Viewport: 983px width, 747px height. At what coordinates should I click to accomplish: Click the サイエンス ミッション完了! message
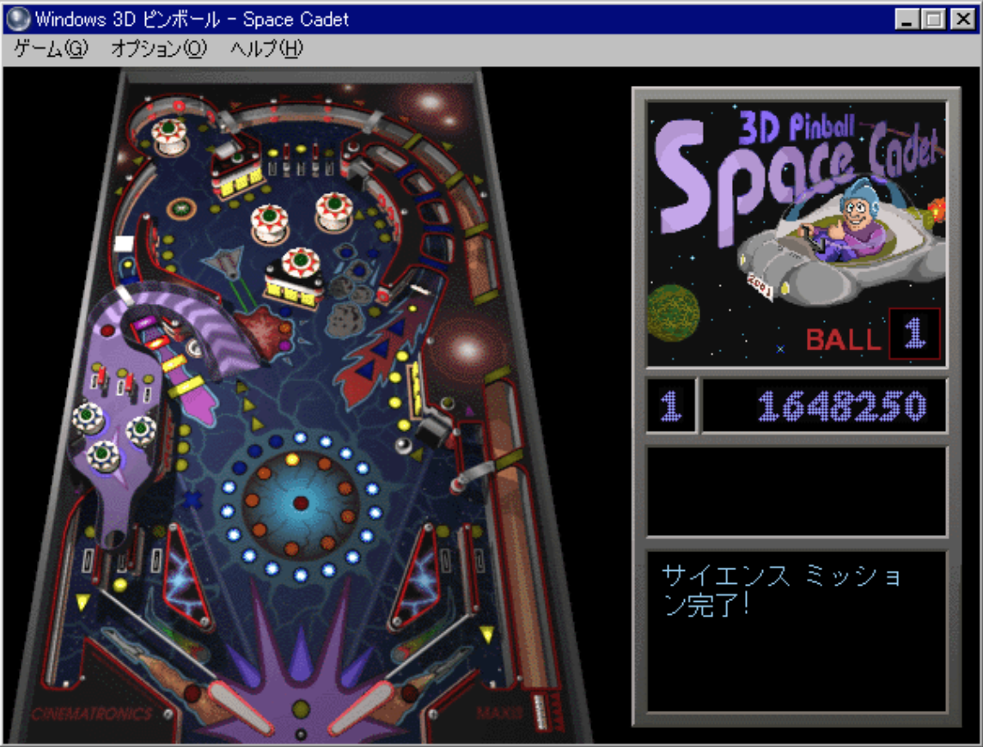click(781, 590)
